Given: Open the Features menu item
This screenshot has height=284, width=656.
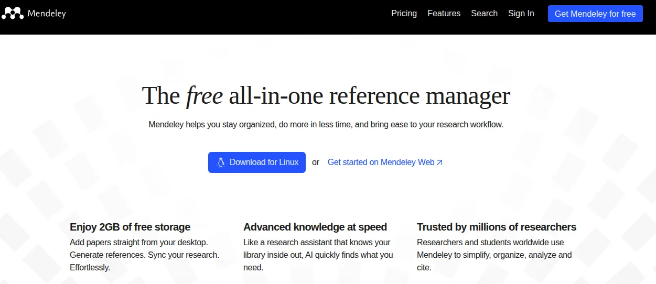Looking at the screenshot, I should pos(444,14).
